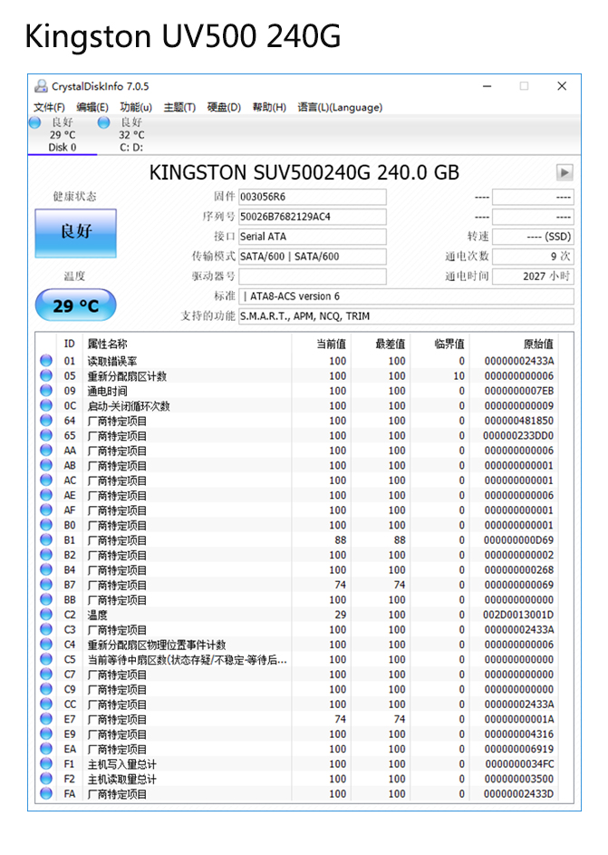Click status orb for attribute 05
The height and width of the screenshot is (855, 608).
pyautogui.click(x=46, y=375)
